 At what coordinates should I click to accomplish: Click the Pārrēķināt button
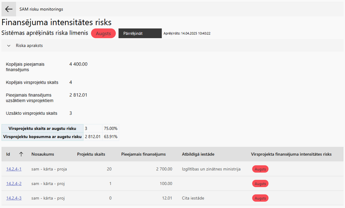pos(140,33)
